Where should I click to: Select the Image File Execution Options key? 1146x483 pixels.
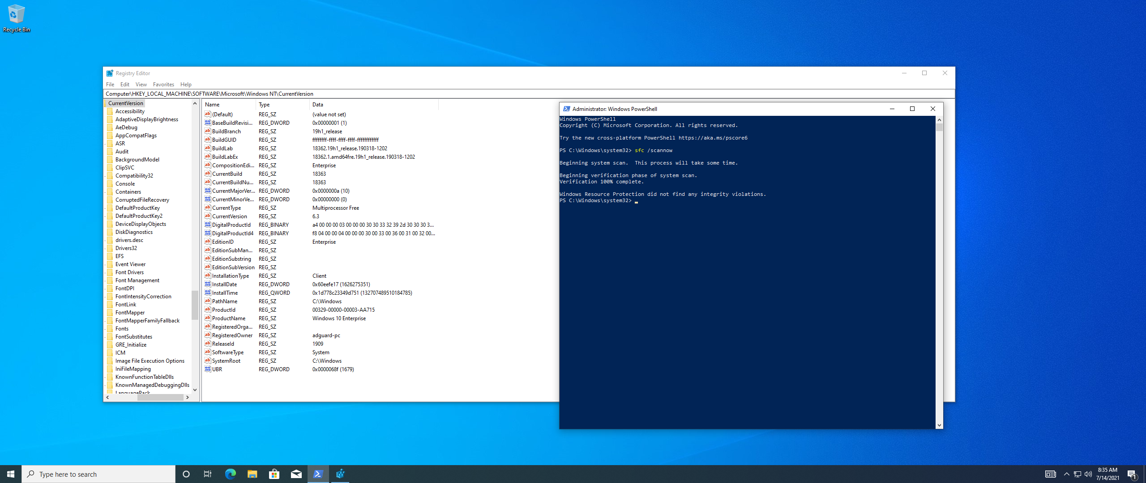click(150, 361)
